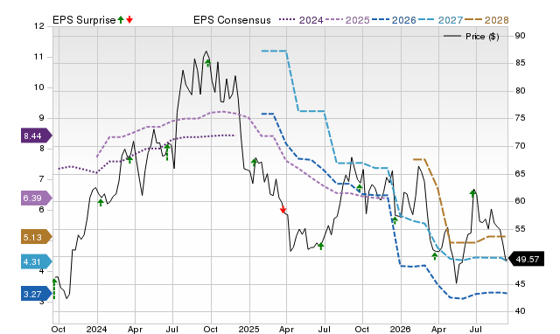Click the 49.57 current price tag
The height and width of the screenshot is (334, 560).
click(526, 259)
